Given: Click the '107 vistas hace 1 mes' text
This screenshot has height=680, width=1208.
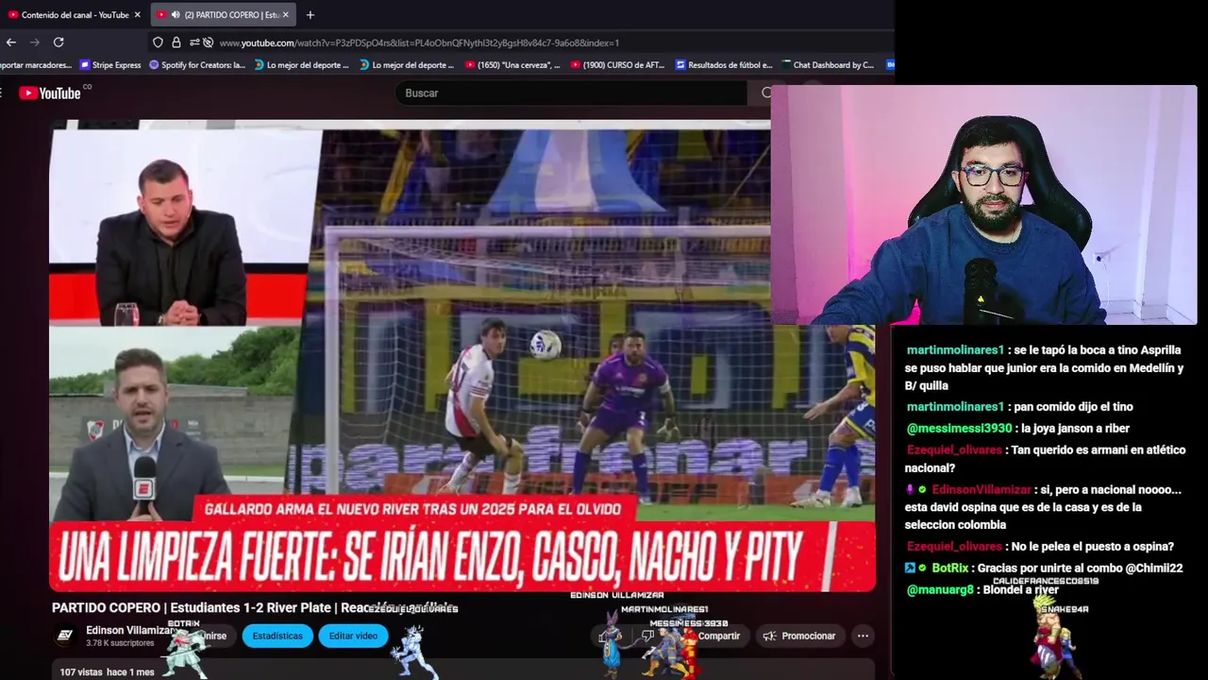Looking at the screenshot, I should [x=107, y=672].
